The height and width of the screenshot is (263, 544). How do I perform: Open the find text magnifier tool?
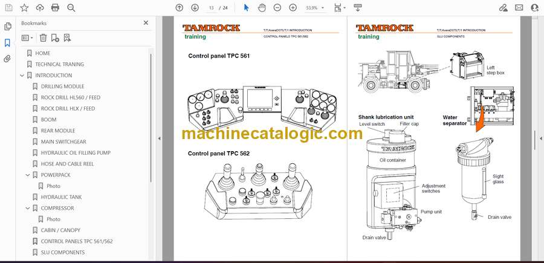71,8
